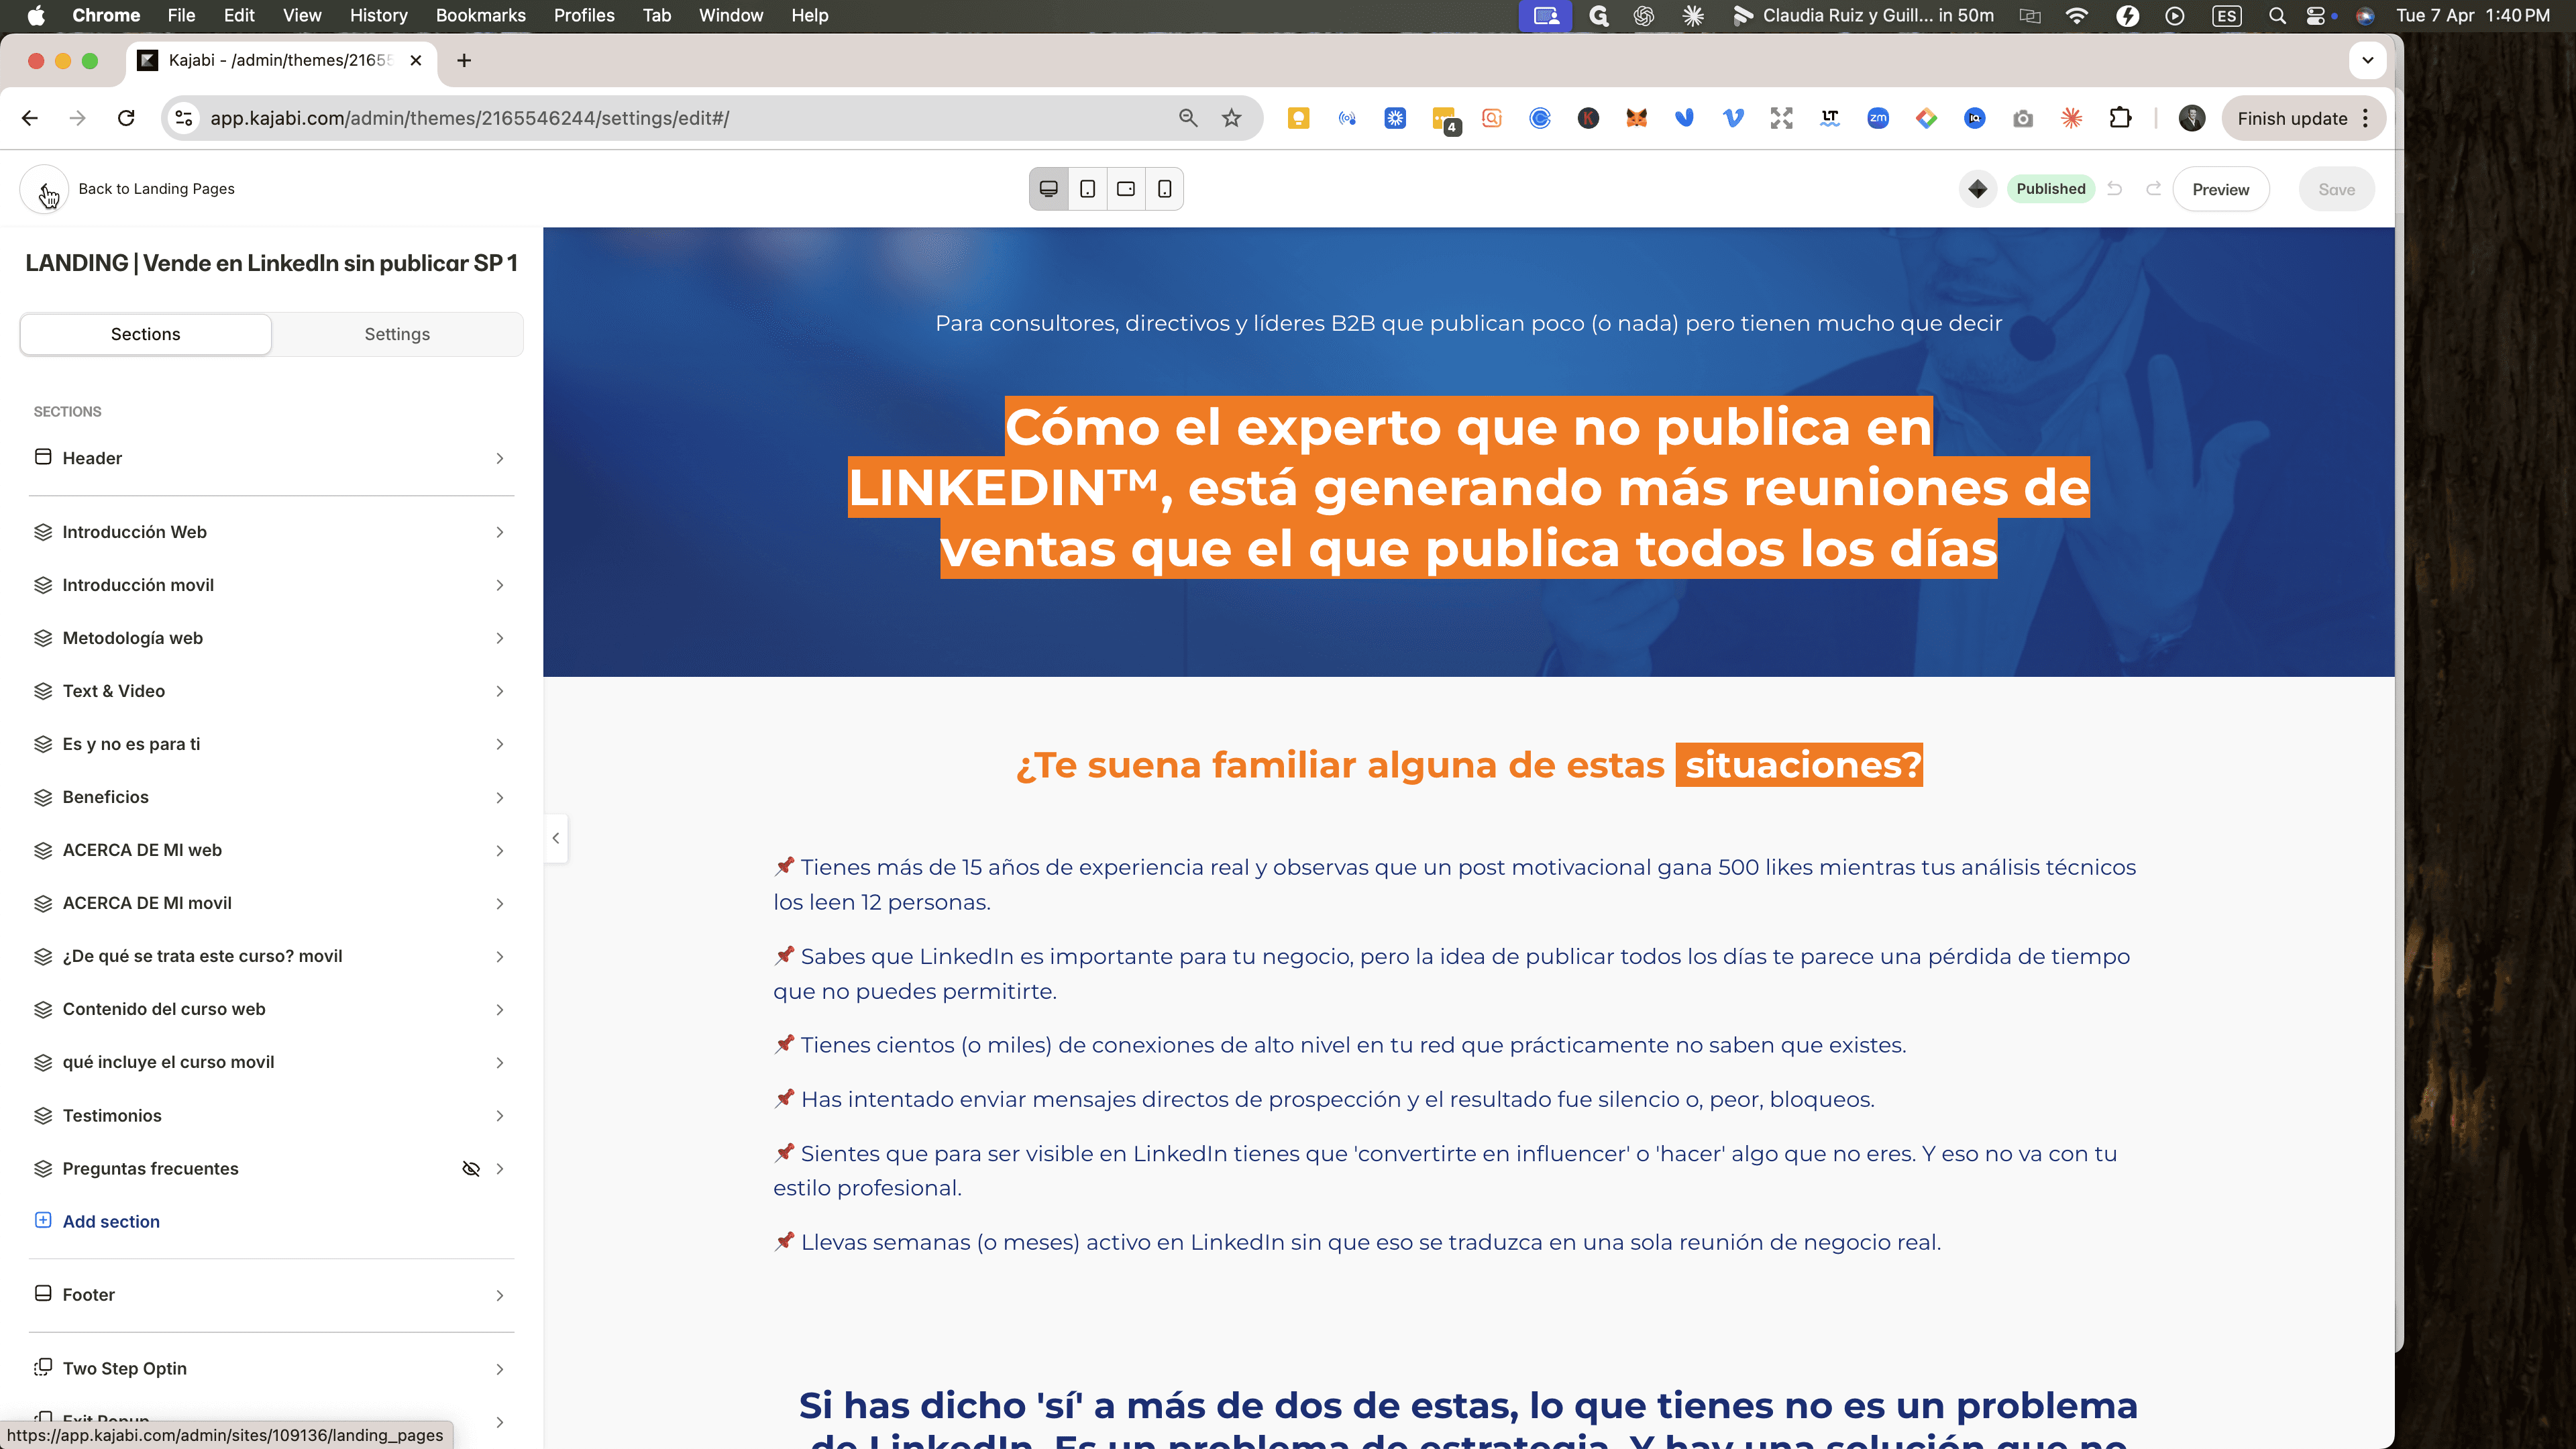2576x1449 pixels.
Task: Reload the page in Chrome
Action: tap(126, 118)
